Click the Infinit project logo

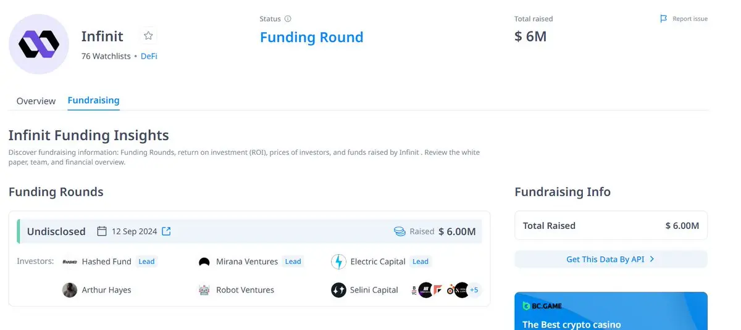pos(39,44)
